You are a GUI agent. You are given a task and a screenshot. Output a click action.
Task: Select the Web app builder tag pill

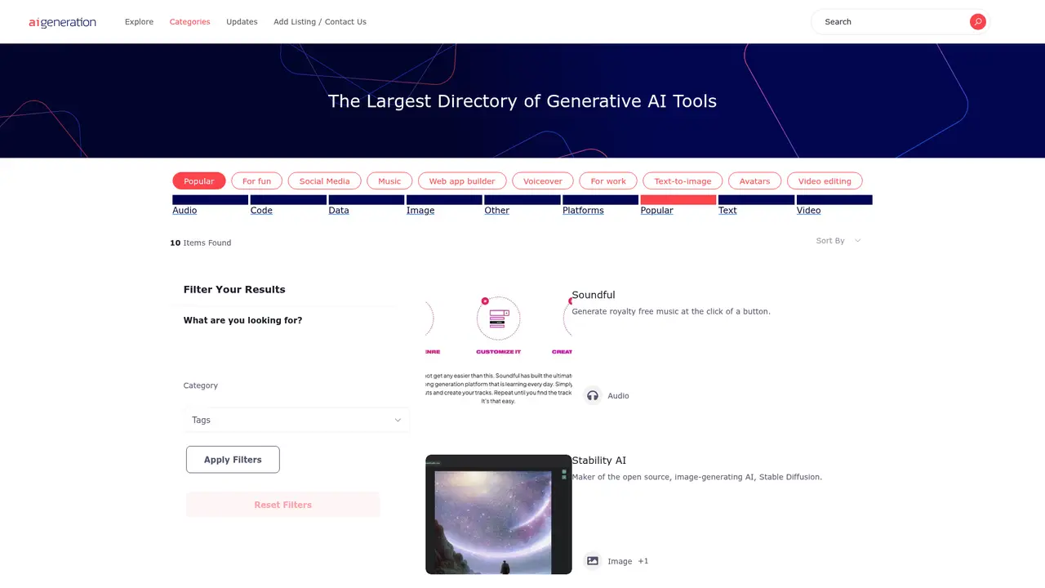(x=462, y=181)
